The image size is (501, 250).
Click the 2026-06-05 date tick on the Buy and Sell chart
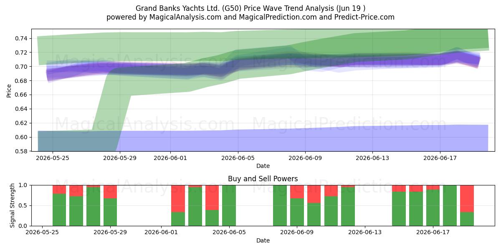[229, 232]
